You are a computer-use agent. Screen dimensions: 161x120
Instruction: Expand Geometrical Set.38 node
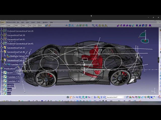[x=2, y=35]
